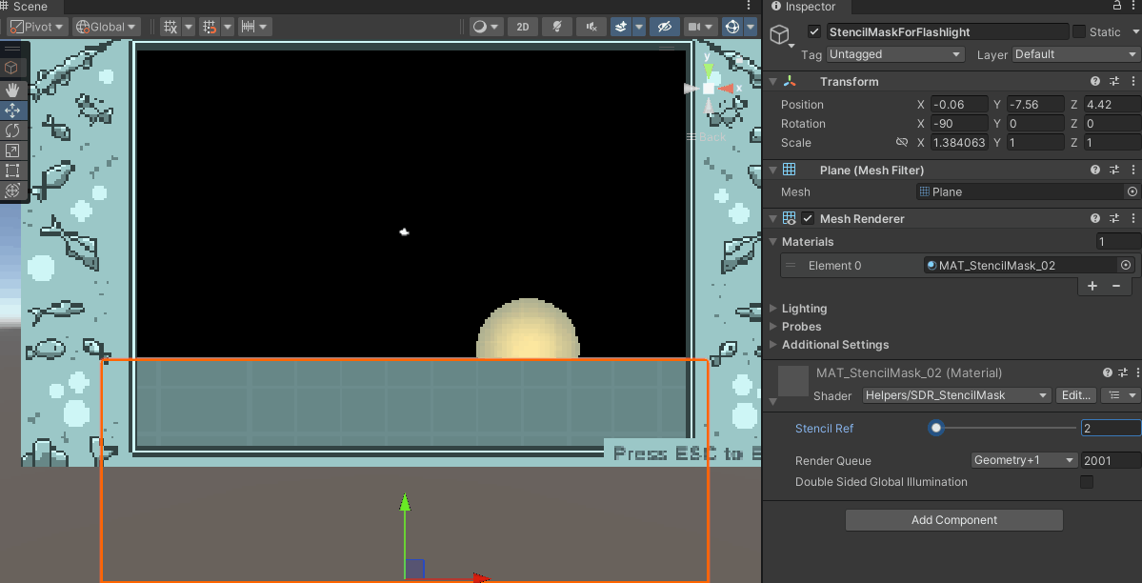Click the grid snapping icon
Image resolution: width=1142 pixels, height=583 pixels.
pyautogui.click(x=210, y=27)
